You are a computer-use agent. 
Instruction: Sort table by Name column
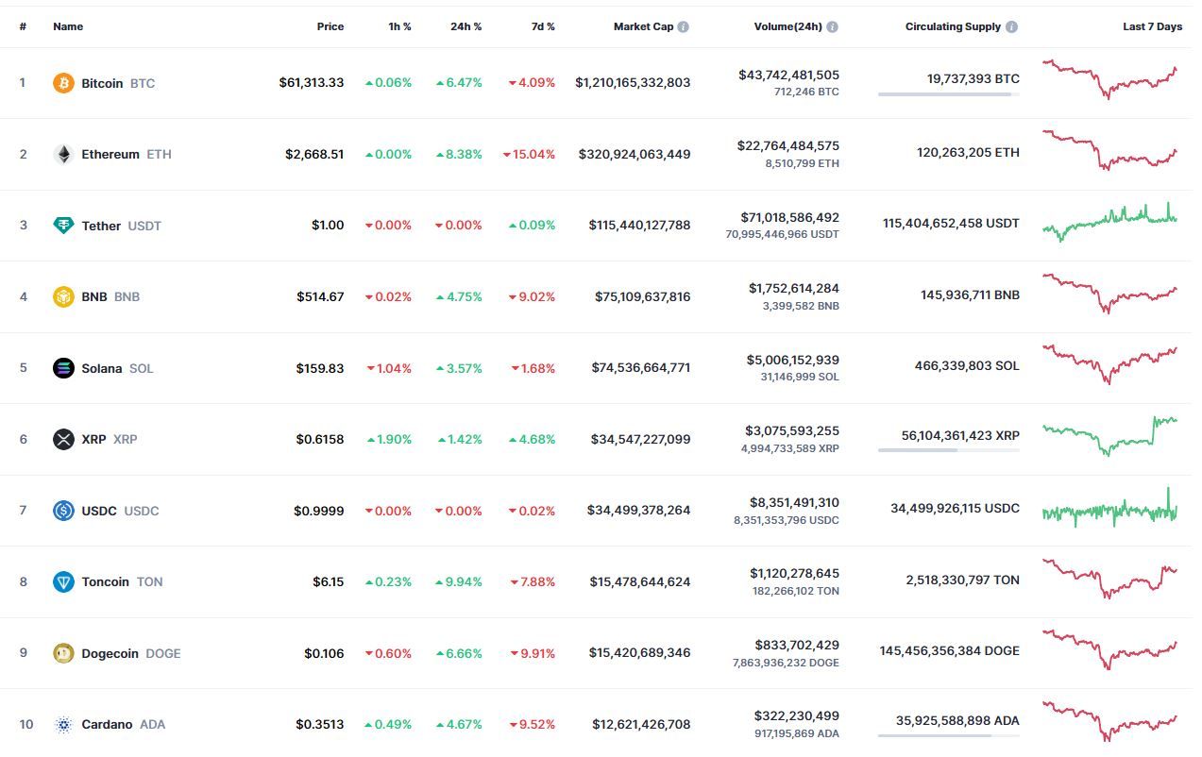68,26
